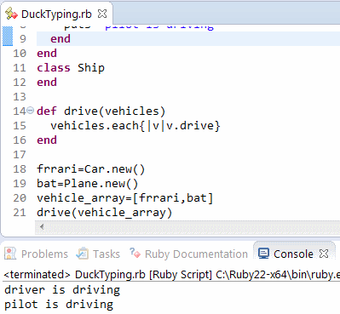Click the 'pilot is driving' console output
The width and height of the screenshot is (340, 314).
(59, 305)
